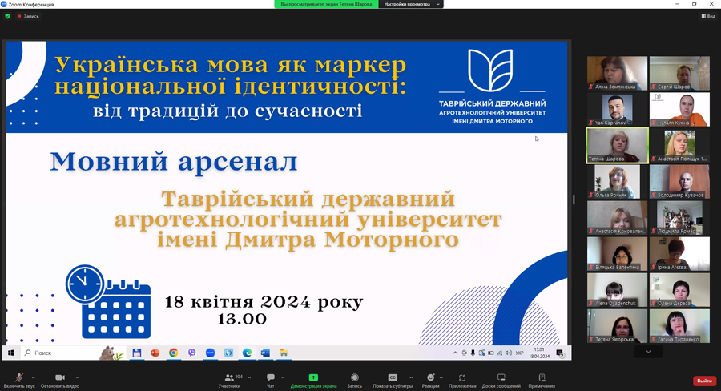
Task: Click red Выйти leave button
Action: click(704, 381)
